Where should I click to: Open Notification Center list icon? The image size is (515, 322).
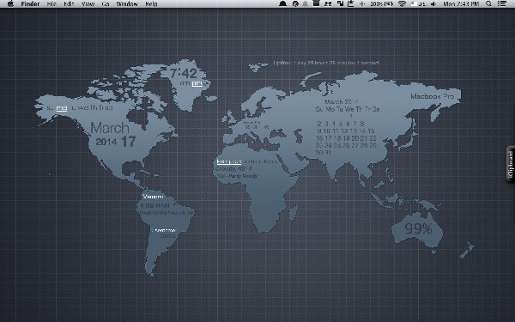point(501,4)
